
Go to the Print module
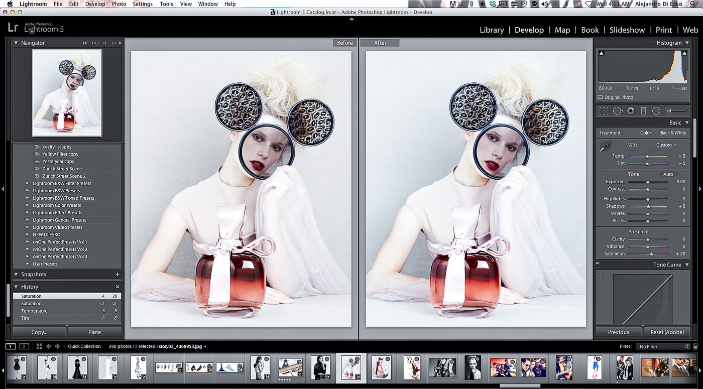(664, 30)
